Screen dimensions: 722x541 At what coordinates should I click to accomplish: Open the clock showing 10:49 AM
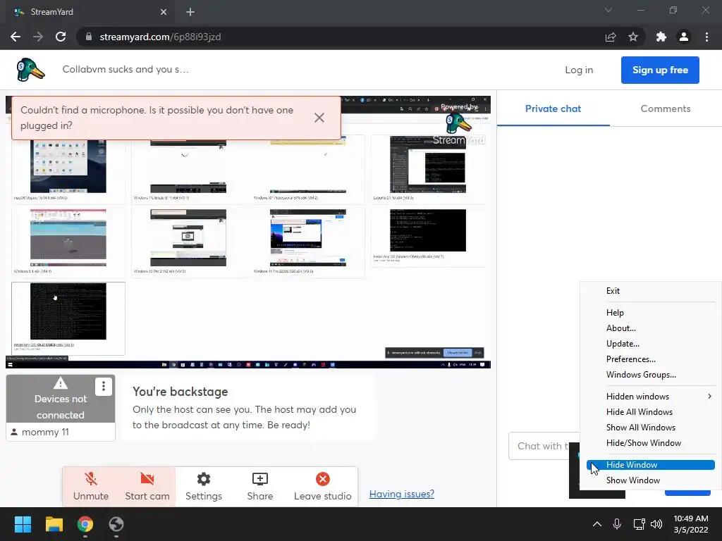click(691, 524)
